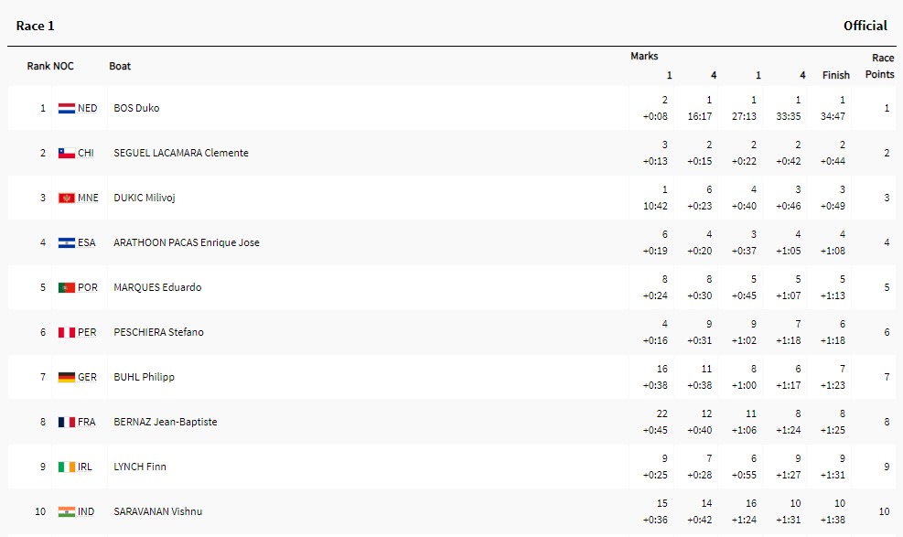This screenshot has width=903, height=537.
Task: Click the Race Points column header
Action: [880, 66]
